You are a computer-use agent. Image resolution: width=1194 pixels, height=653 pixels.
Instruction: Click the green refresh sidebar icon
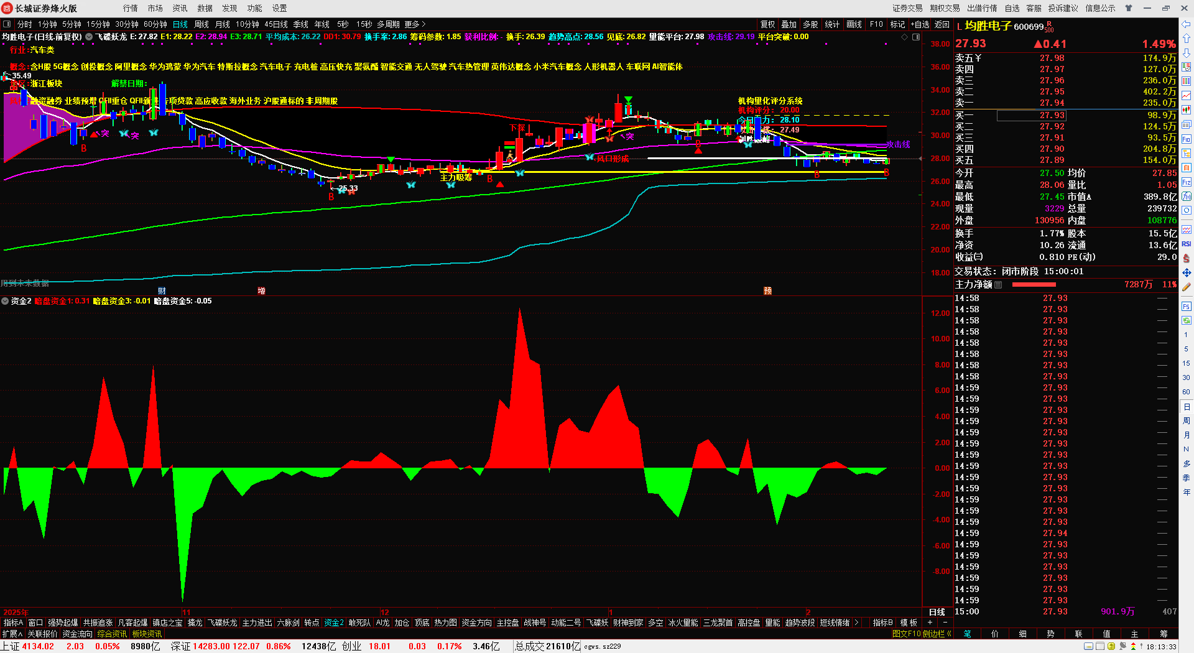click(1187, 320)
